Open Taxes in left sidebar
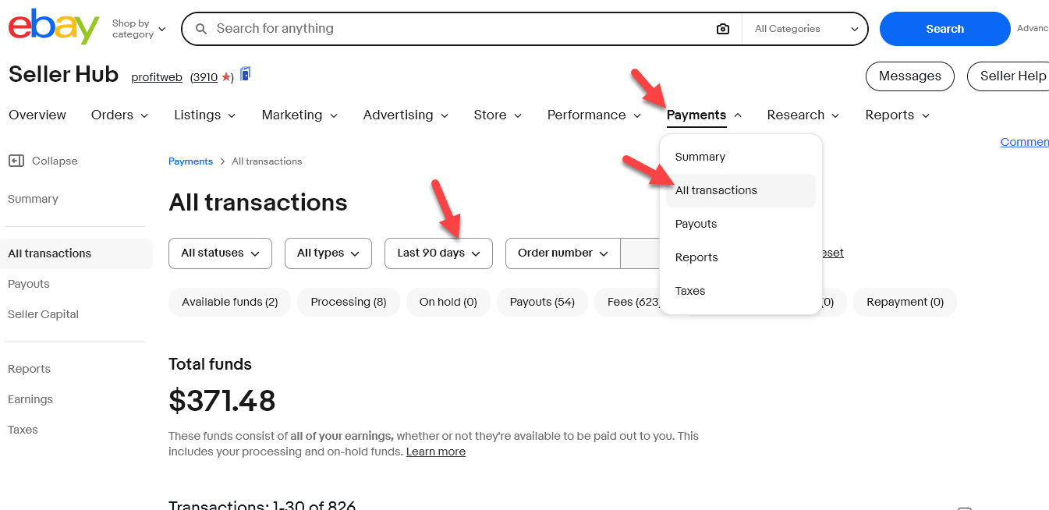 point(23,430)
